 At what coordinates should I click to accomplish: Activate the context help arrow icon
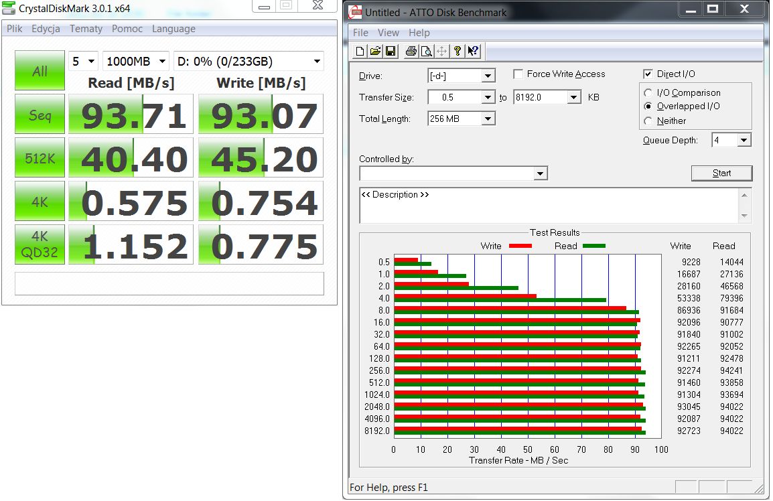coord(474,52)
